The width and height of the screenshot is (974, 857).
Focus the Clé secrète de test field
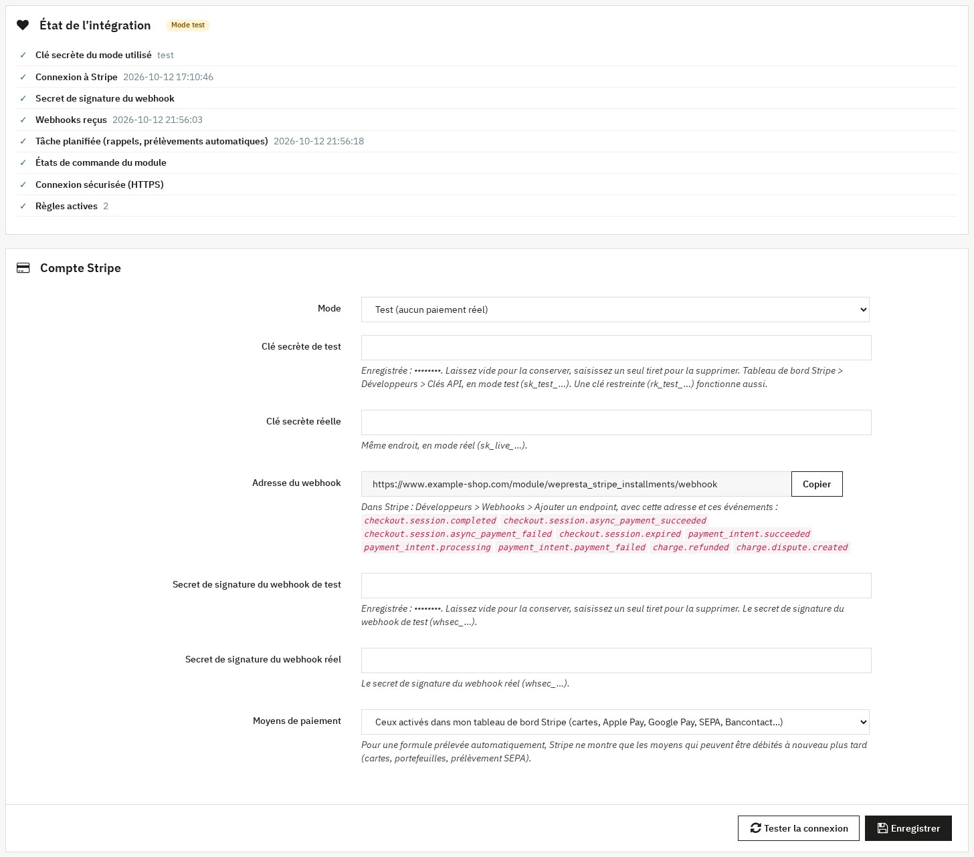tap(616, 348)
